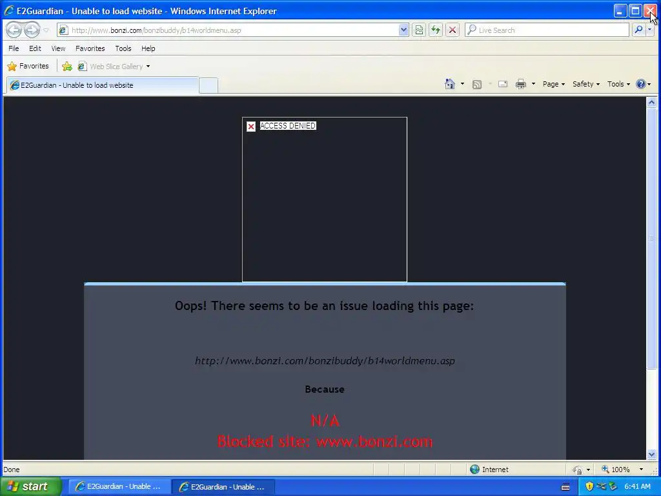Click the vertical scrollbar thumb
The height and width of the screenshot is (496, 661).
[x=651, y=238]
